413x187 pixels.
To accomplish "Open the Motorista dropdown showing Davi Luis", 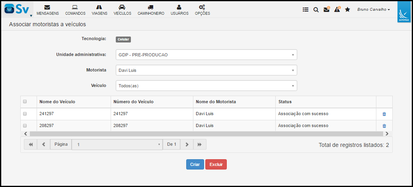I will tap(206, 70).
